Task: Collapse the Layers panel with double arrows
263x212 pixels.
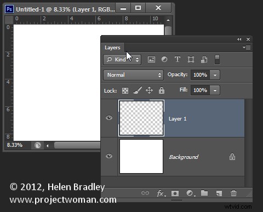Action: coord(239,39)
